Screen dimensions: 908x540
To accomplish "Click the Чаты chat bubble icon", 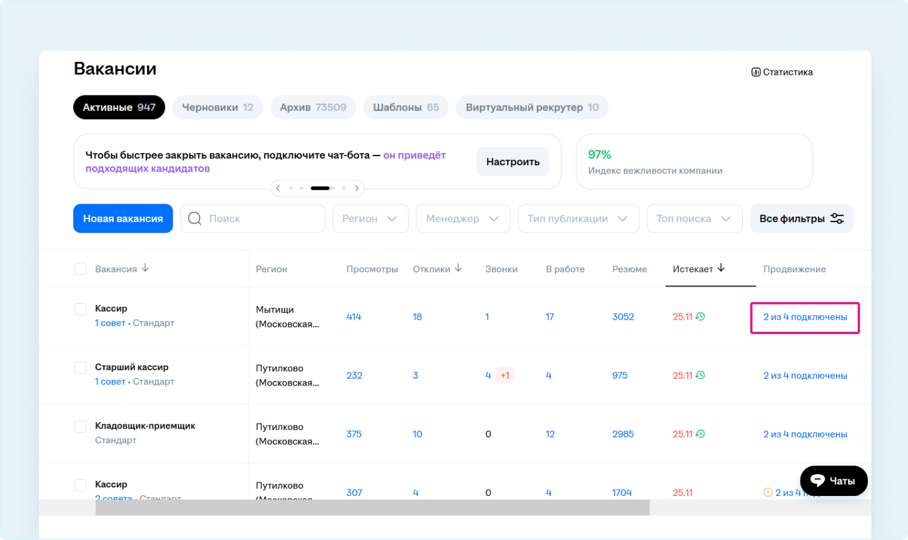I will pyautogui.click(x=818, y=481).
